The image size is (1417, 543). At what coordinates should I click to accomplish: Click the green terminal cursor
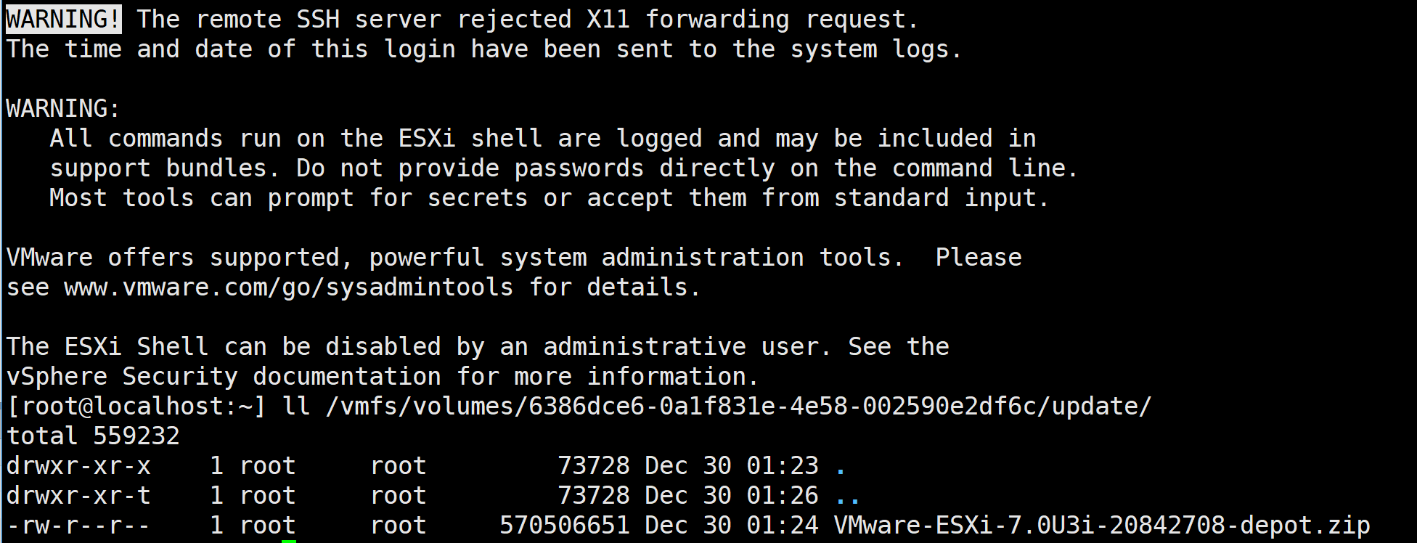[x=289, y=541]
